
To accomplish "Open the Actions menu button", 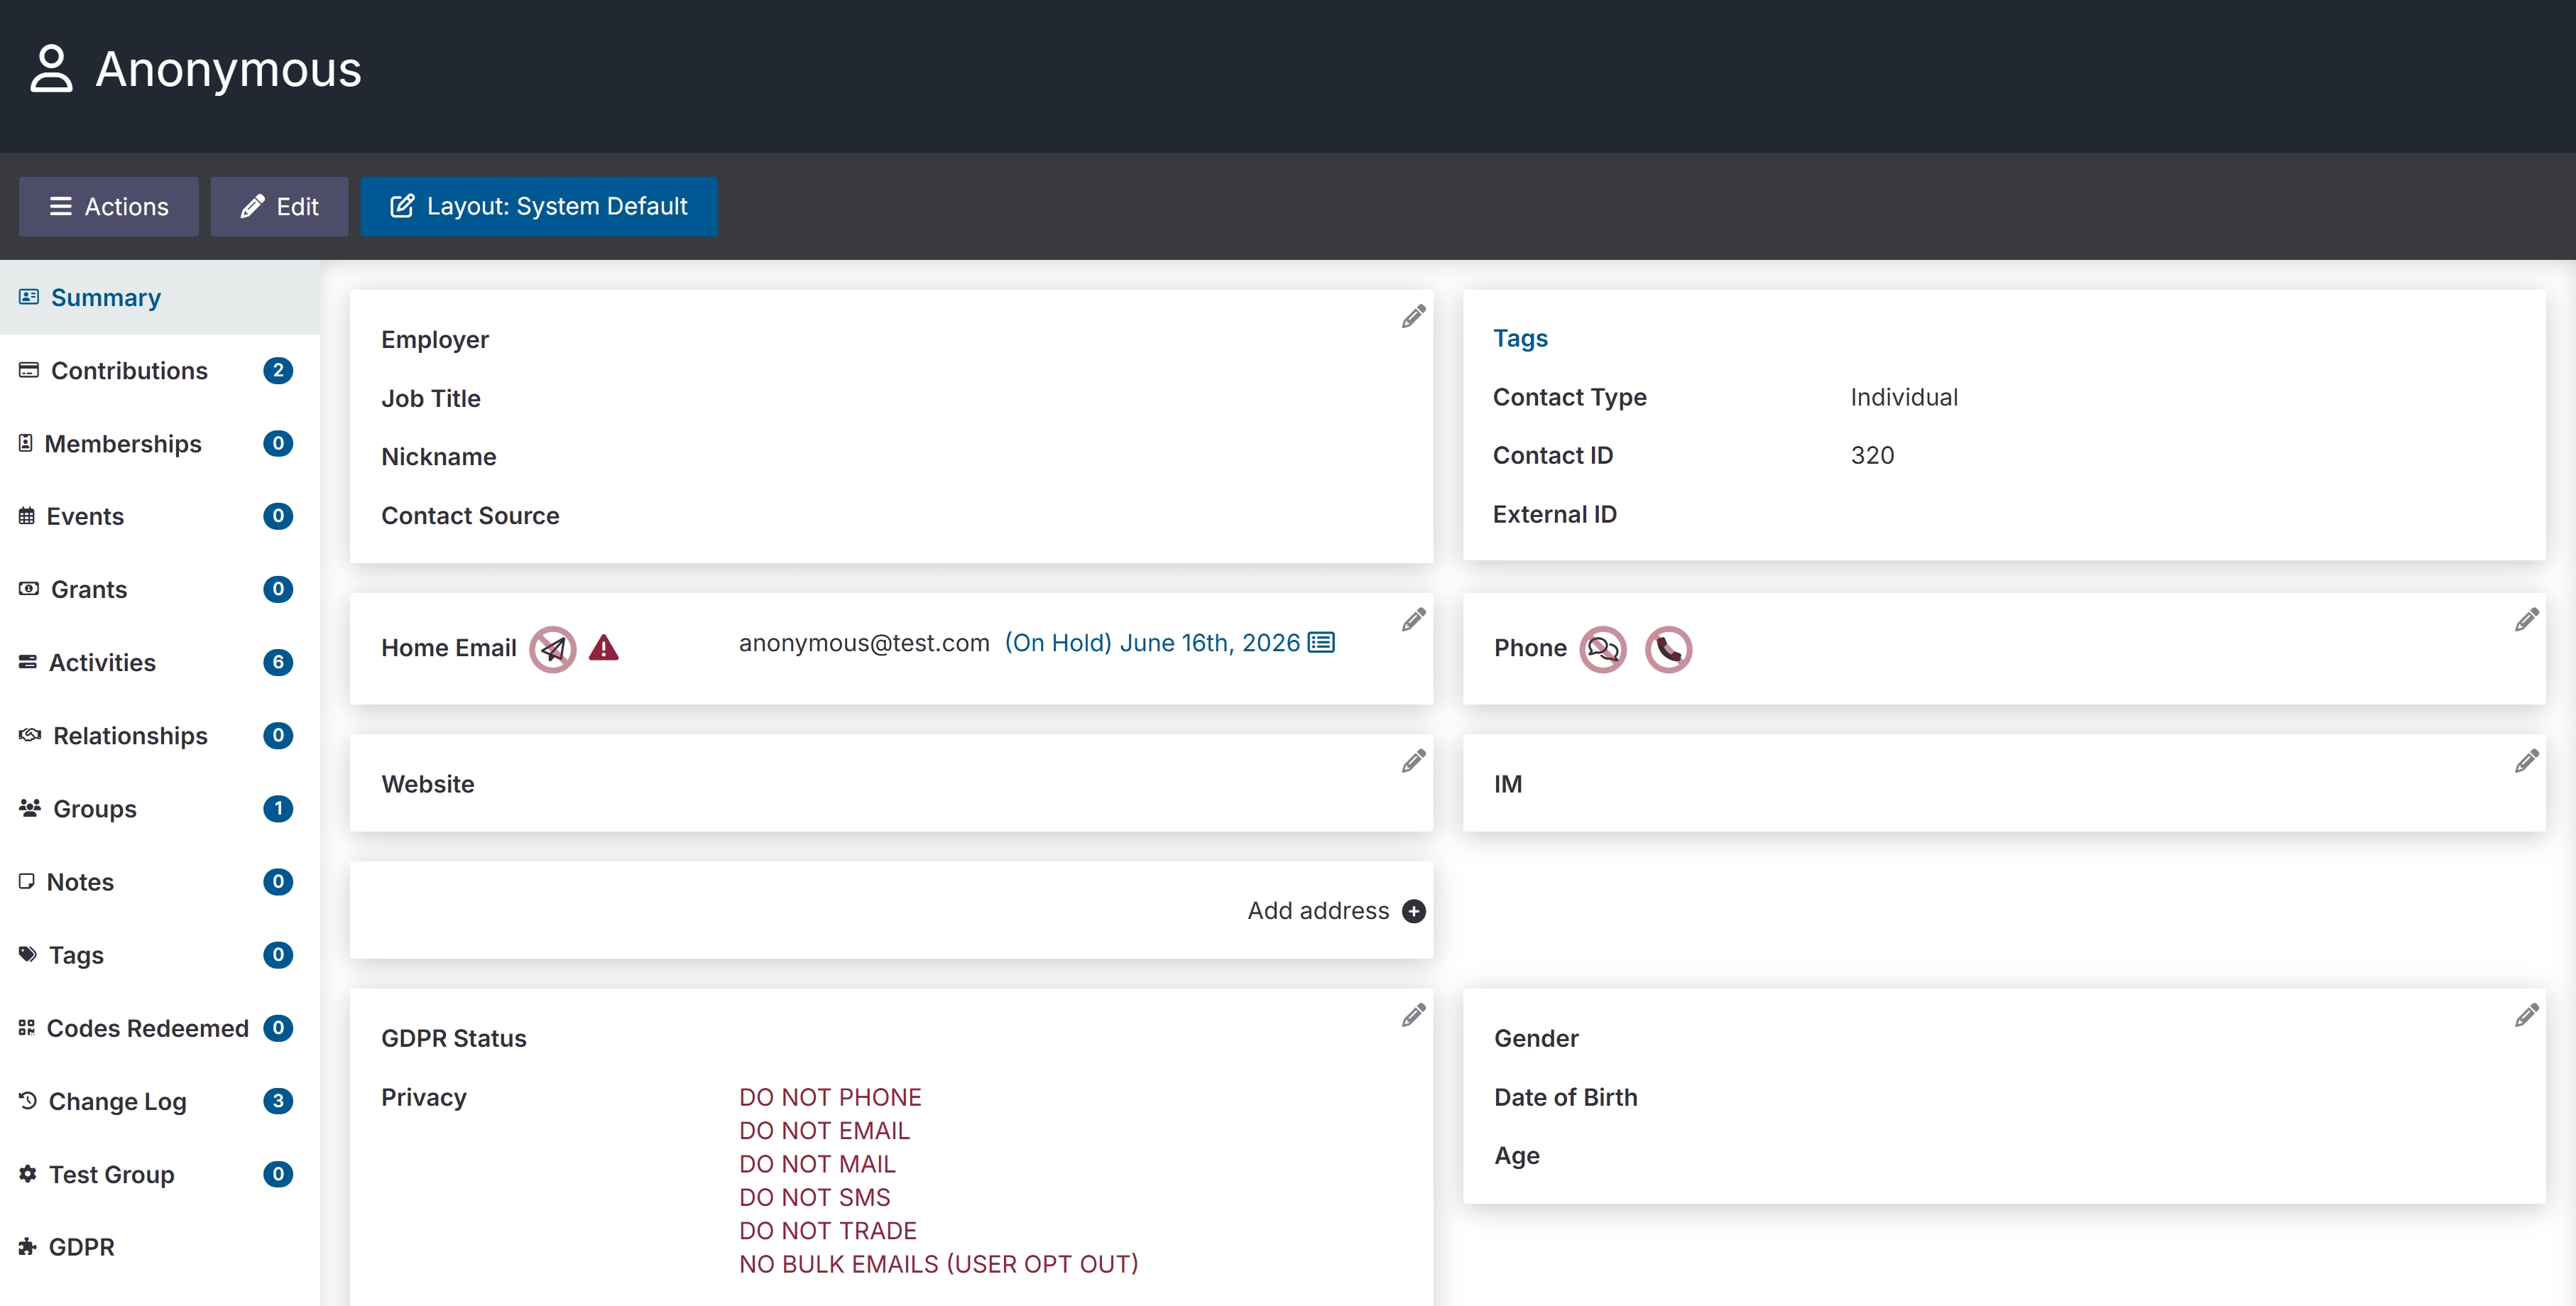I will point(108,206).
